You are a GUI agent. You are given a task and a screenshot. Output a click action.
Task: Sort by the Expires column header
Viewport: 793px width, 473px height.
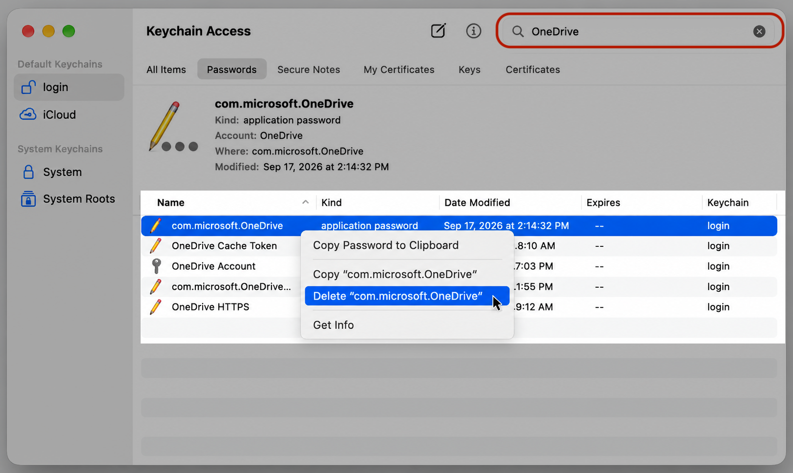point(603,202)
